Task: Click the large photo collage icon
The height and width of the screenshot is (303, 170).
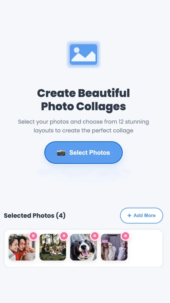Action: pos(84,54)
